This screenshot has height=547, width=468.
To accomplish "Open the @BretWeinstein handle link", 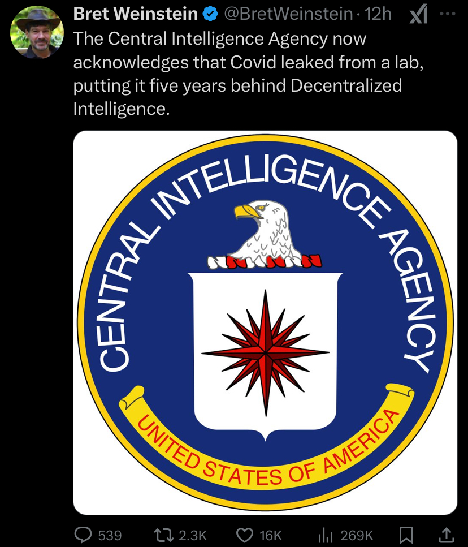I will point(288,14).
